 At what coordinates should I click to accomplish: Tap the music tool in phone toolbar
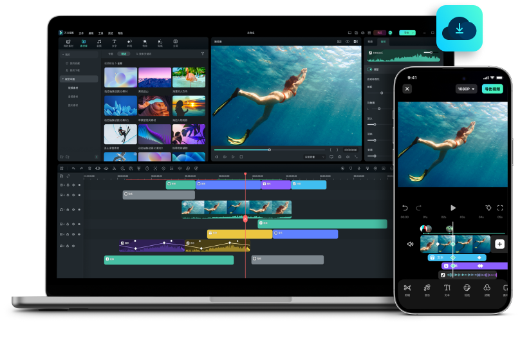click(x=427, y=288)
